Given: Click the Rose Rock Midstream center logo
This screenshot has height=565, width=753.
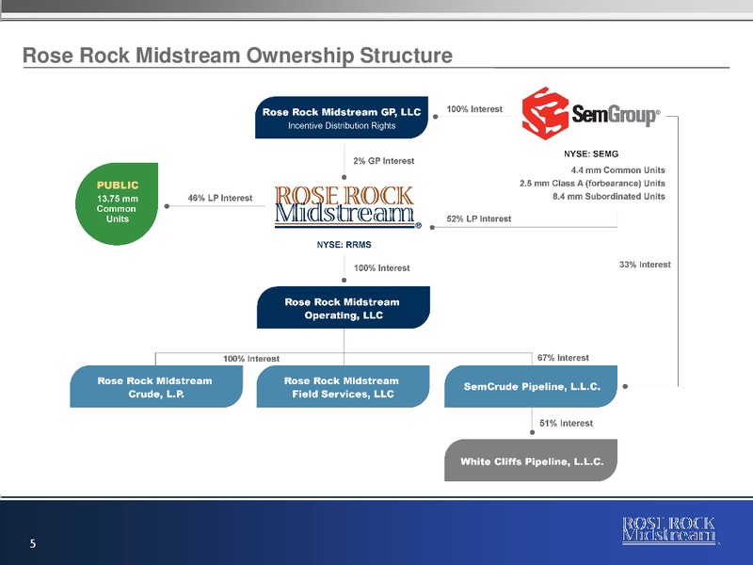Looking at the screenshot, I should pyautogui.click(x=347, y=207).
